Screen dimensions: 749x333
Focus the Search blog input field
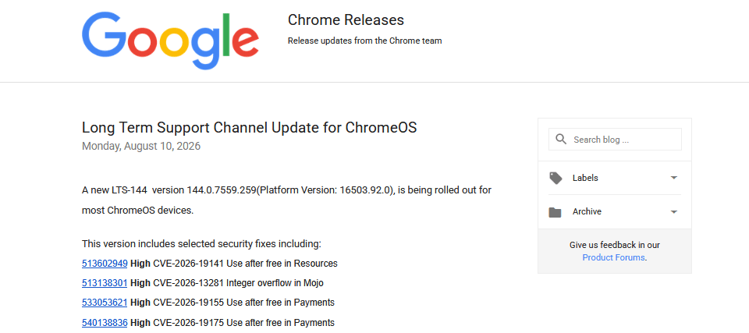615,140
